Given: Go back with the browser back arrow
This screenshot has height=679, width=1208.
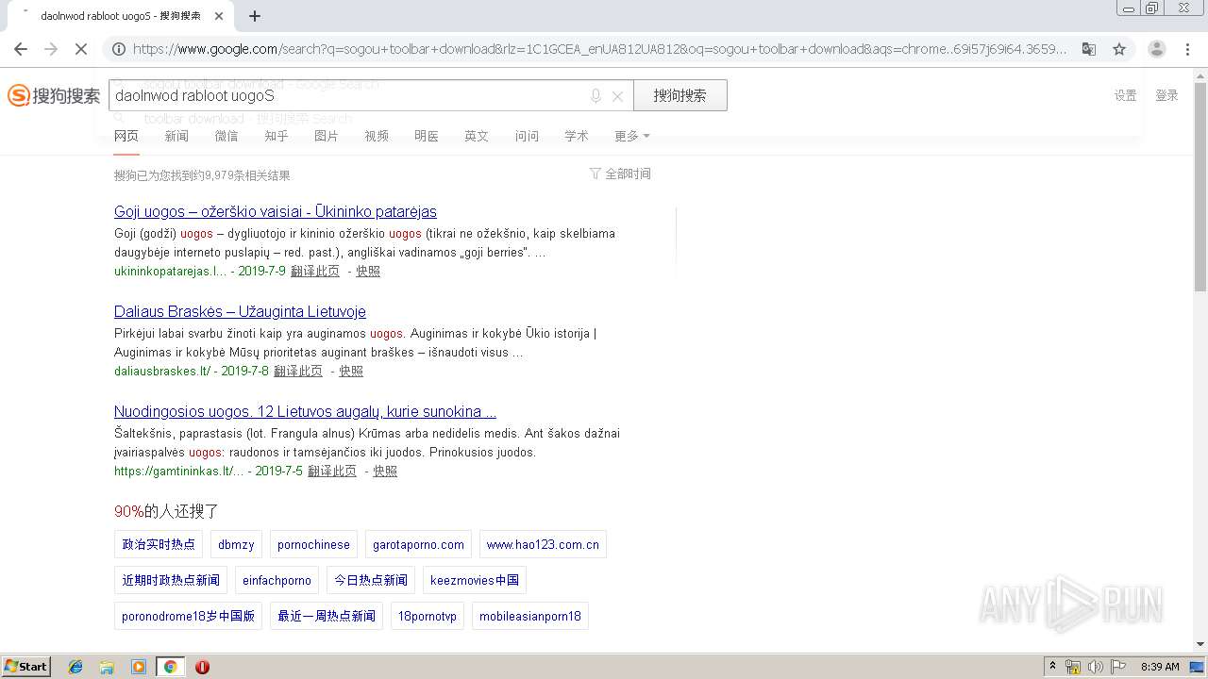Looking at the screenshot, I should pyautogui.click(x=21, y=49).
